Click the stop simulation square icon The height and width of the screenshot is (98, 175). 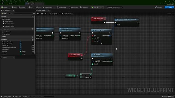tap(98, 7)
